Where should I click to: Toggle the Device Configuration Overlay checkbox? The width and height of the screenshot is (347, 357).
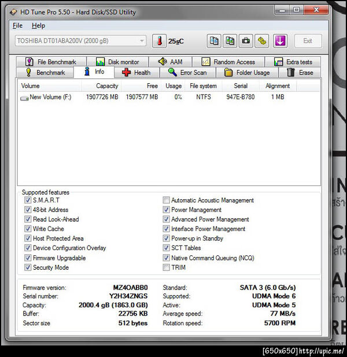point(28,248)
